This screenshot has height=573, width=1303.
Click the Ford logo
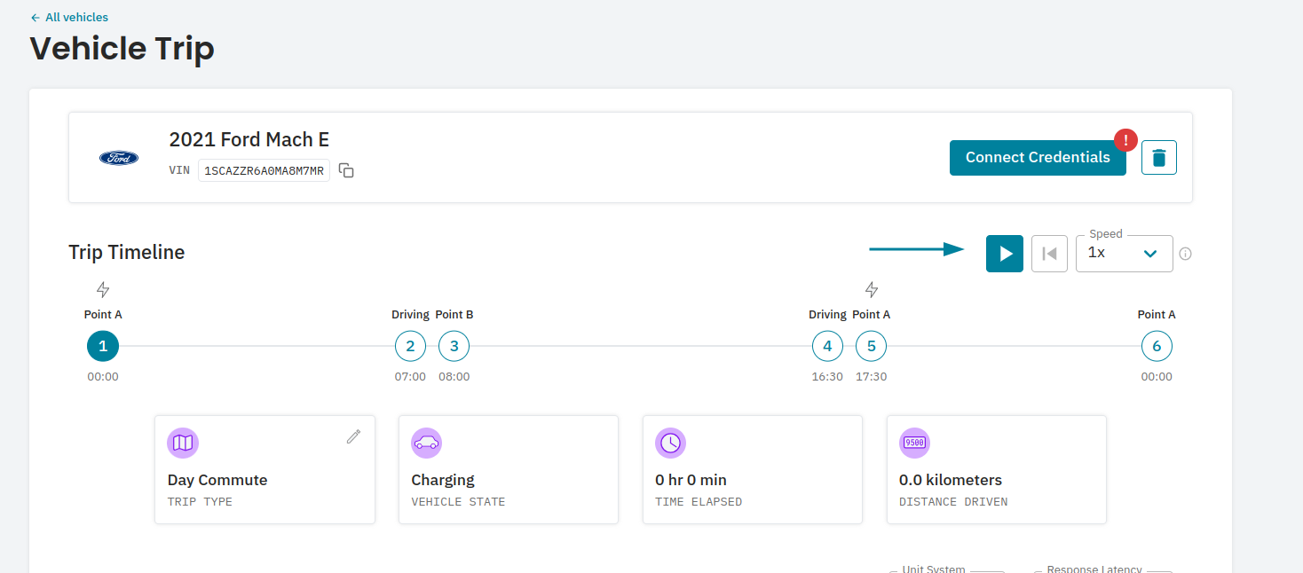tap(119, 158)
